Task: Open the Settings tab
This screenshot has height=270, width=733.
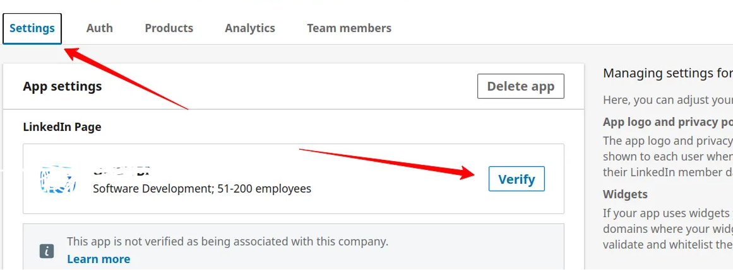Action: pos(32,28)
